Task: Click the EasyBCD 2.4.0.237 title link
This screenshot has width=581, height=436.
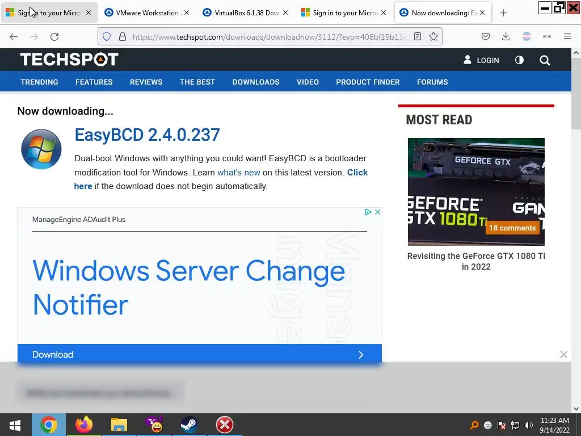Action: click(147, 135)
